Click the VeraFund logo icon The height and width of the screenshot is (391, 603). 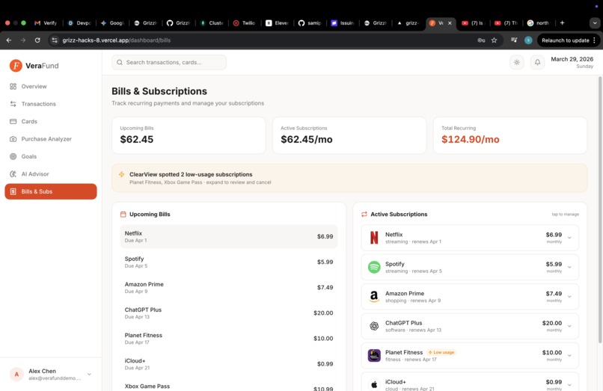pos(16,66)
